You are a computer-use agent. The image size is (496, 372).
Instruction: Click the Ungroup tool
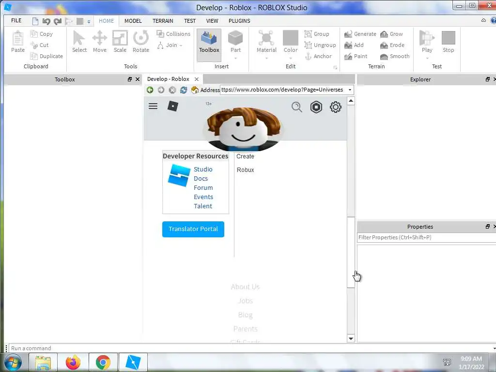click(x=320, y=45)
